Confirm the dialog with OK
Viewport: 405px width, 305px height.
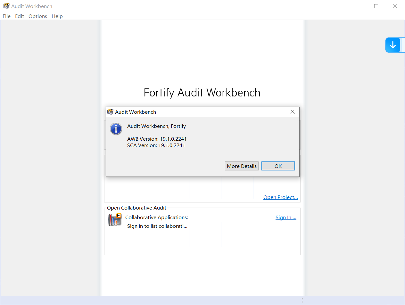click(x=278, y=166)
